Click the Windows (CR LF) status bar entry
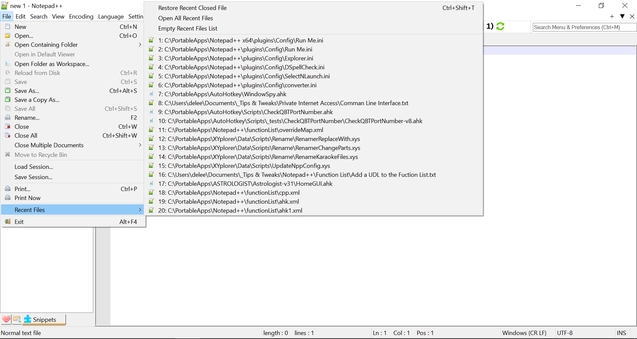Screen dimensions: 637x339 pos(524,333)
